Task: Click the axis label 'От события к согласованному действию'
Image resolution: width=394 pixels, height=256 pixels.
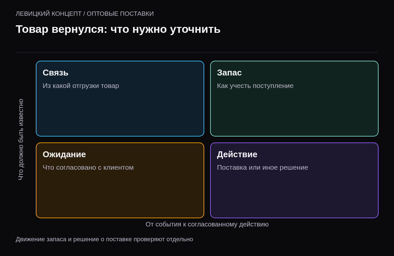Action: click(x=207, y=224)
